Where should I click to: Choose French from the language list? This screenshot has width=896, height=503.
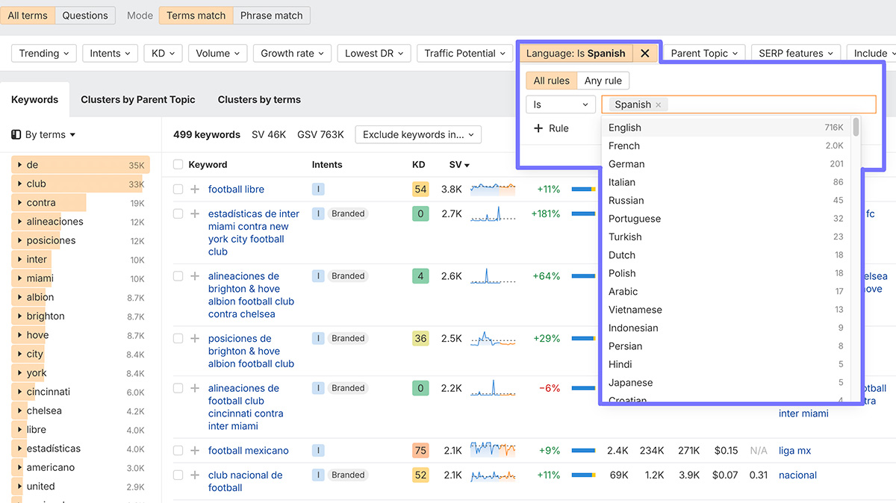(x=624, y=146)
